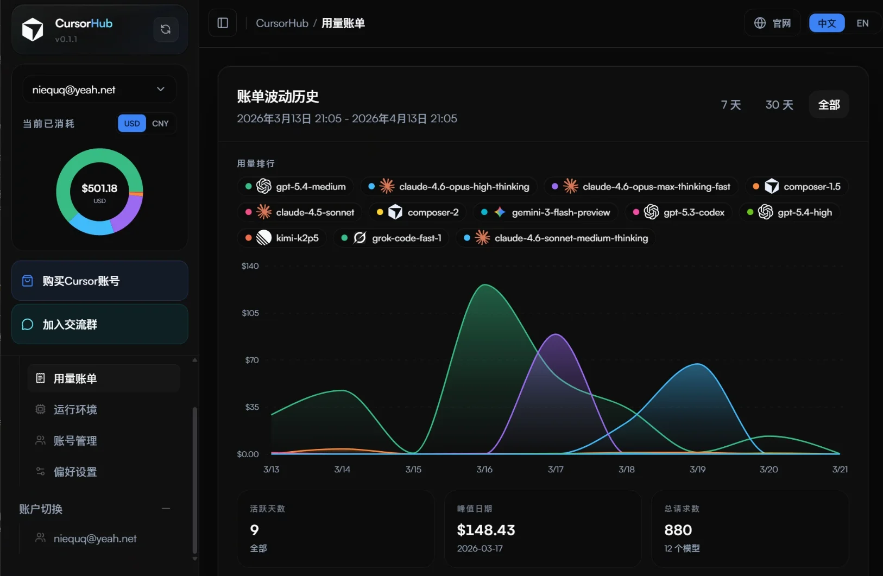Screen dimensions: 883x576
Task: Click the 偏好设置 sidebar icon
Action: pos(41,471)
